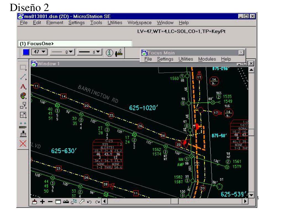Viewport: 283px width, 212px height.
Task: Click the Start AccuDraw icon
Action: (119, 53)
